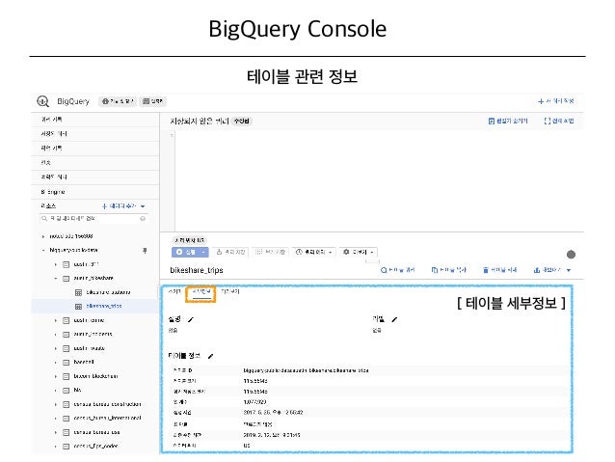Screen dimensions: 615x462
Task: Edit table info with pencil icon
Action: [210, 356]
